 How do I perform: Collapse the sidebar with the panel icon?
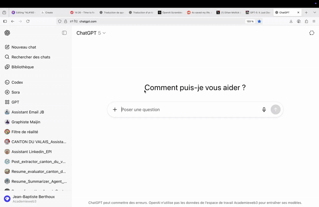tap(64, 33)
